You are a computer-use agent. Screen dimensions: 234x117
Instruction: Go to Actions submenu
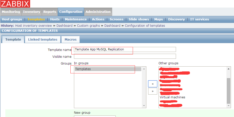[98, 19]
